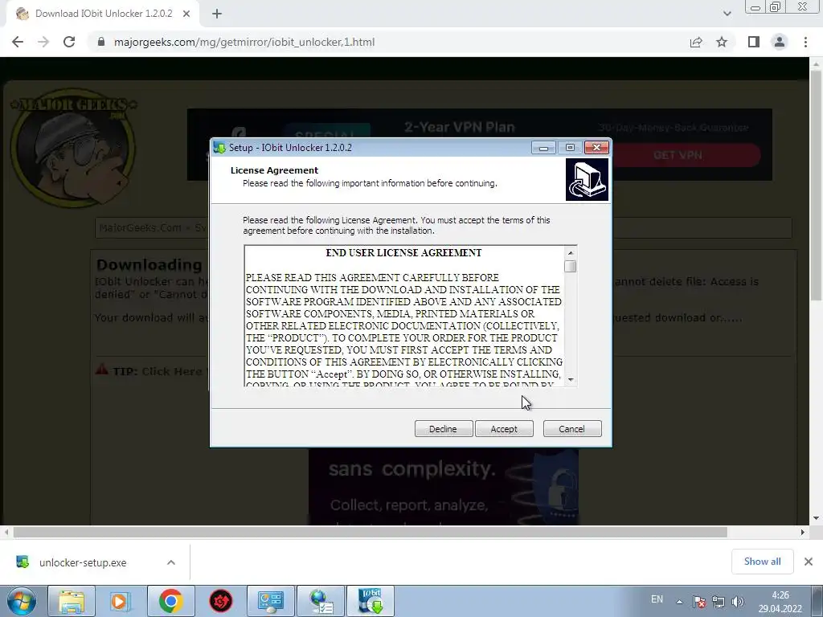823x617 pixels.
Task: Select the Download IObit Unlocker tab
Action: point(104,14)
